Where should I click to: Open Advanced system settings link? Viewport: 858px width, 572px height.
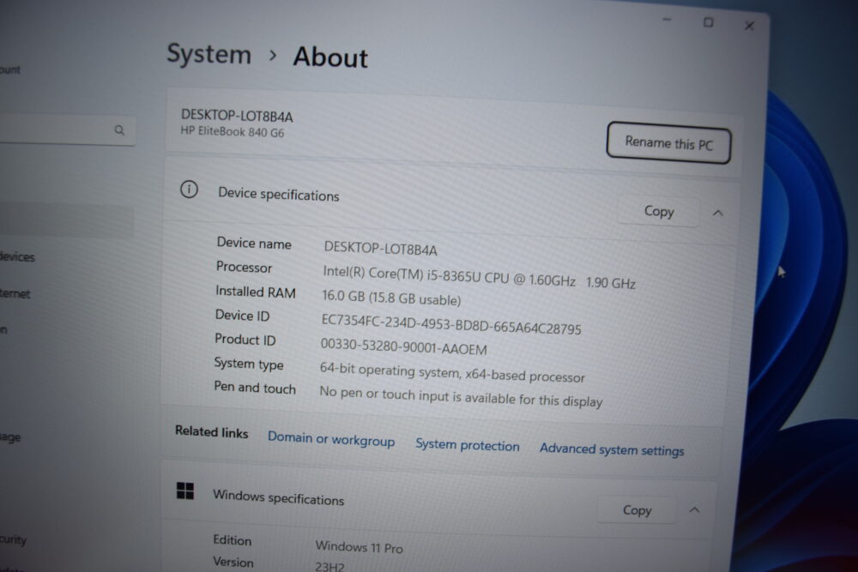pyautogui.click(x=612, y=449)
